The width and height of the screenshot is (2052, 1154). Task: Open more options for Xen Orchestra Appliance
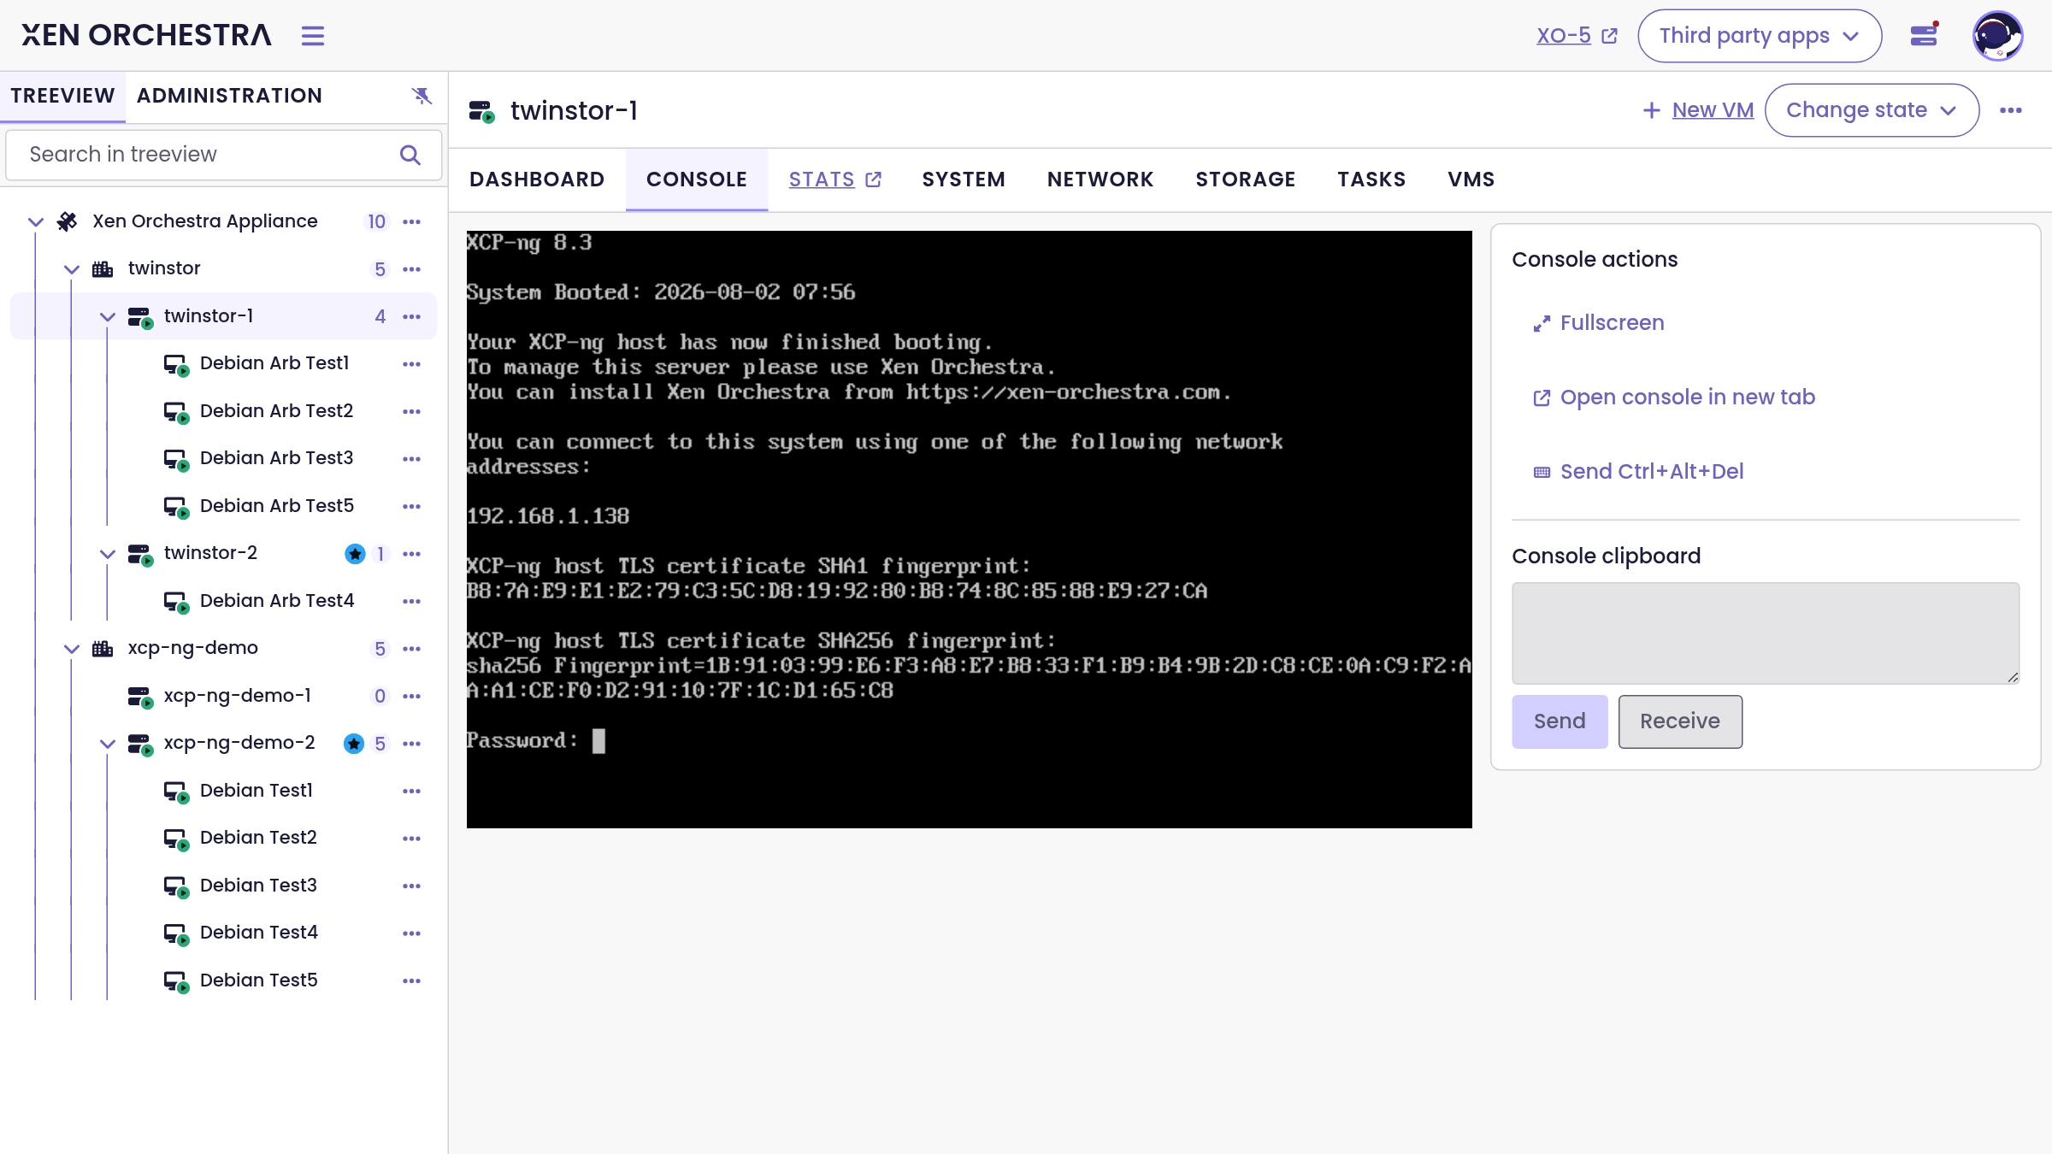click(x=412, y=222)
